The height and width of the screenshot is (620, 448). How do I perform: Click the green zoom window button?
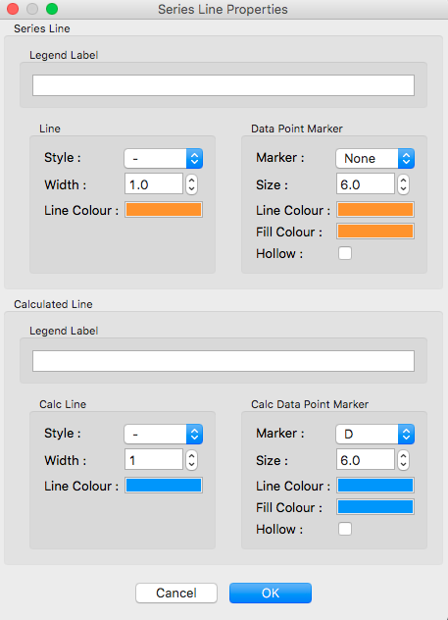52,9
